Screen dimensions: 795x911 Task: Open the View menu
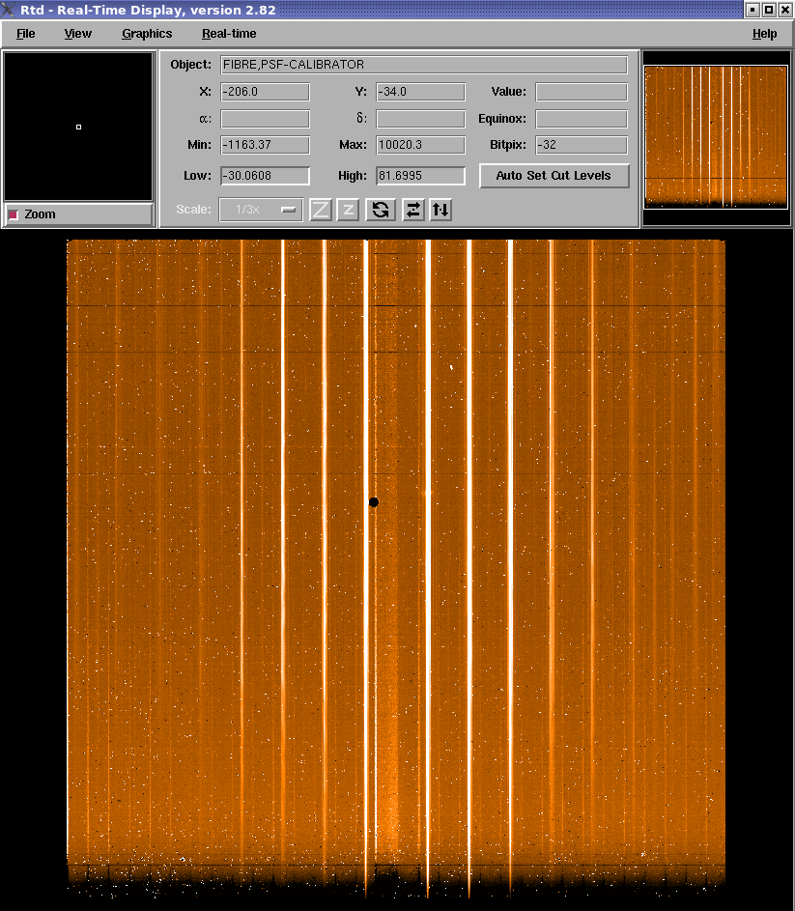(77, 34)
